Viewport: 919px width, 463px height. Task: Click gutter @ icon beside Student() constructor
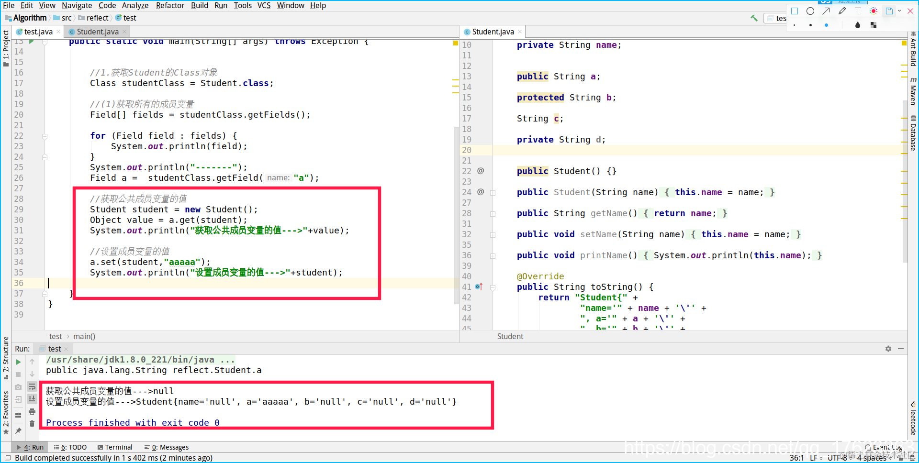click(x=481, y=171)
